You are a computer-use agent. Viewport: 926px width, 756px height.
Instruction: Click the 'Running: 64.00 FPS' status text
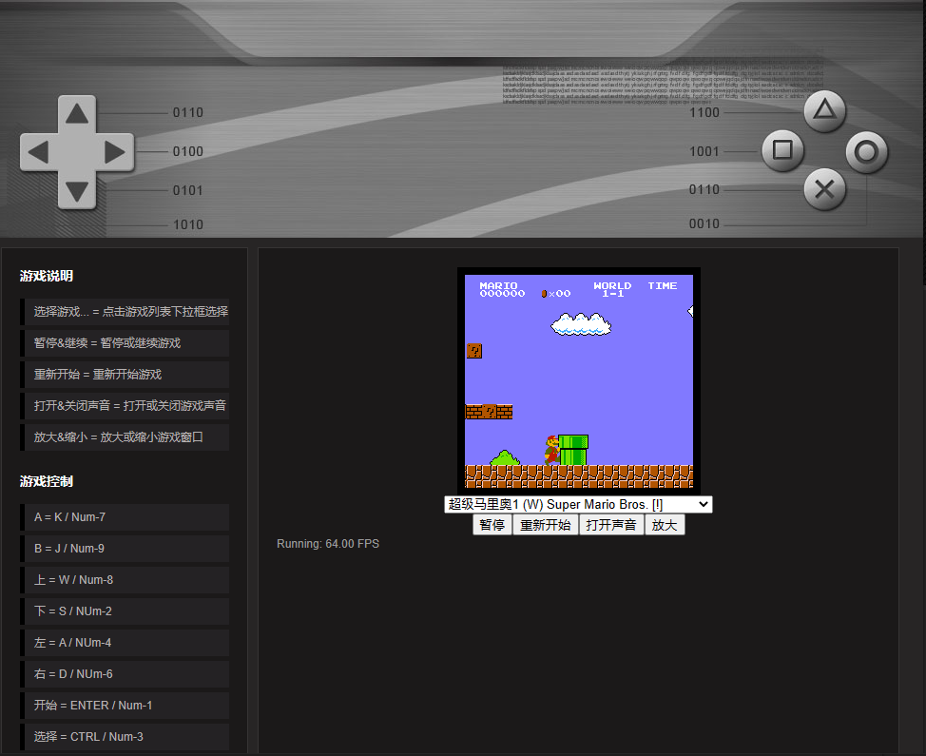328,543
